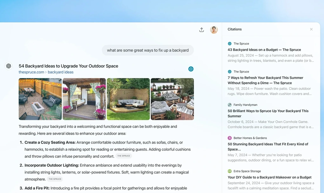This screenshot has width=324, height=193.
Task: Click the share upload icon
Action: tap(201, 30)
